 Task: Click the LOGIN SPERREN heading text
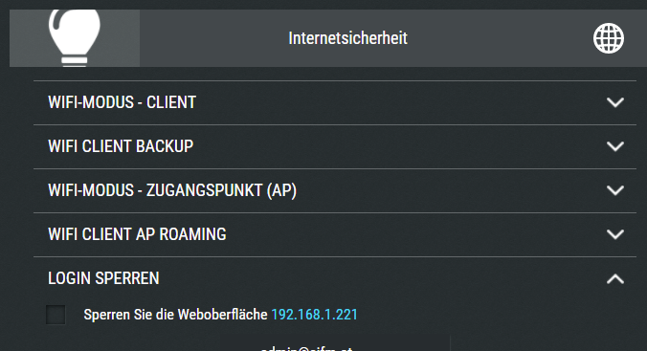(103, 278)
